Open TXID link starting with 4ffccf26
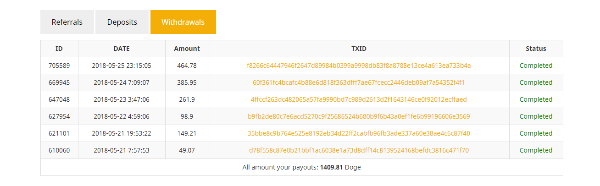This screenshot has height=186, width=600. click(359, 99)
